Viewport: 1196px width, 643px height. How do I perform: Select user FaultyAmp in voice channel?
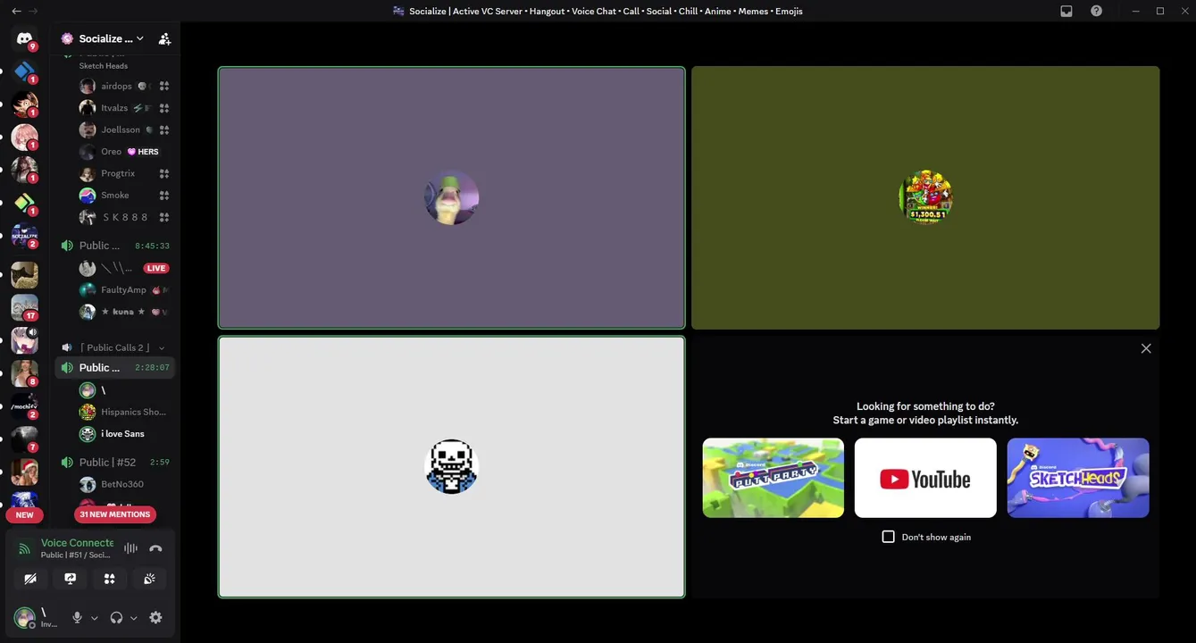click(x=125, y=290)
